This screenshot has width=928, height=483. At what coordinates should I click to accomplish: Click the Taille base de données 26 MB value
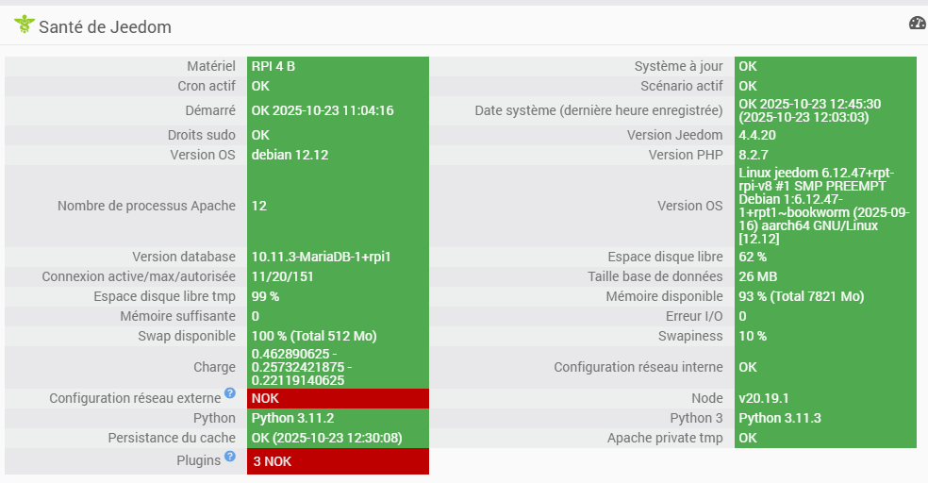[x=757, y=276]
